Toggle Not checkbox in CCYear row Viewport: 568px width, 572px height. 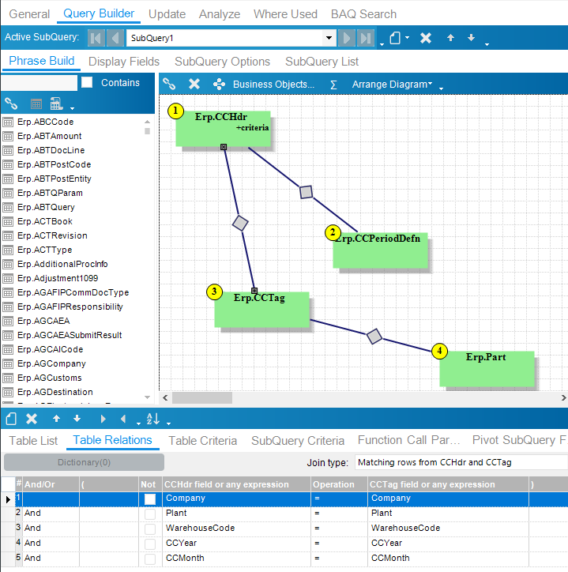pos(150,544)
